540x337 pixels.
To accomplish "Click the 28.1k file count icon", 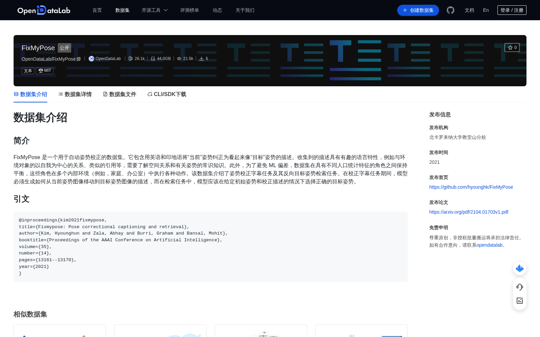I will click(x=130, y=59).
